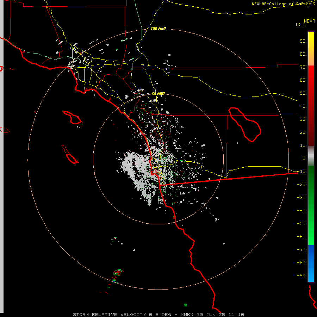Click the [KT] units label
Viewport: 317px width, 317px height.
coord(301,24)
